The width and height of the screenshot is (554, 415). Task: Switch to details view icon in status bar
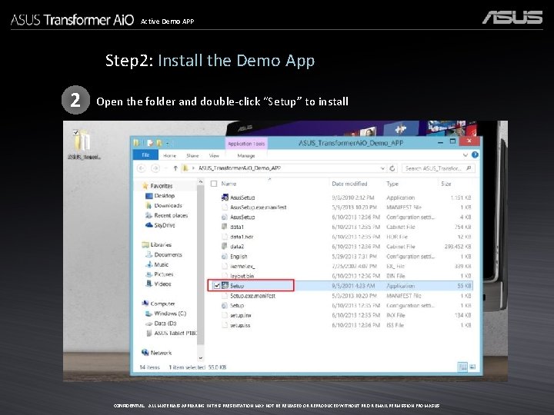(x=462, y=367)
